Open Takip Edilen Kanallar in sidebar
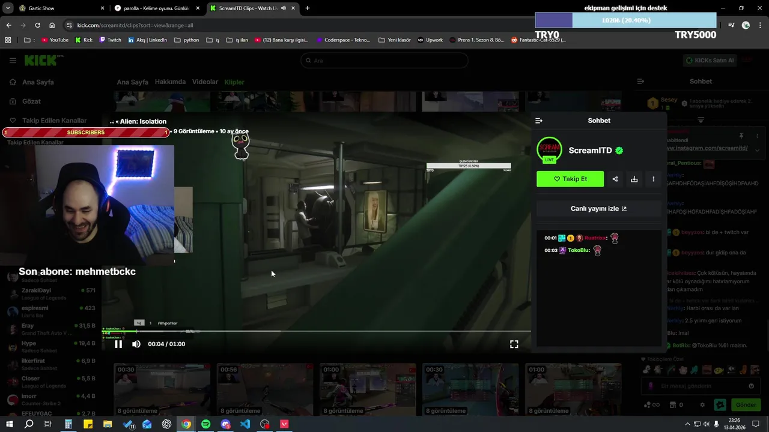Image resolution: width=769 pixels, height=432 pixels. pyautogui.click(x=54, y=121)
